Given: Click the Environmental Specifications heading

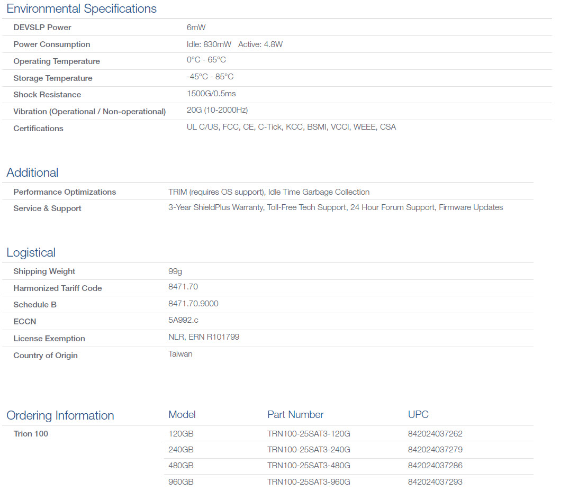Looking at the screenshot, I should (82, 9).
